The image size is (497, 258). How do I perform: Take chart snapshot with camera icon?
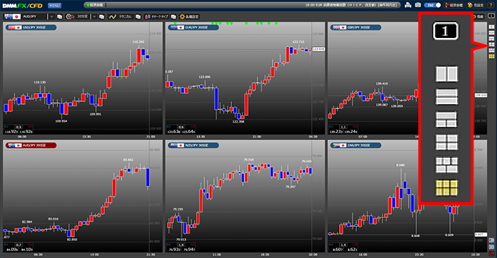418,5
